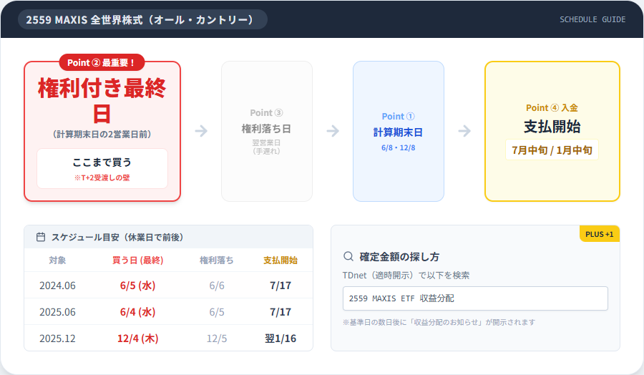This screenshot has width=644, height=375.
Task: Click the yellow PLUS +1 badge
Action: (599, 234)
